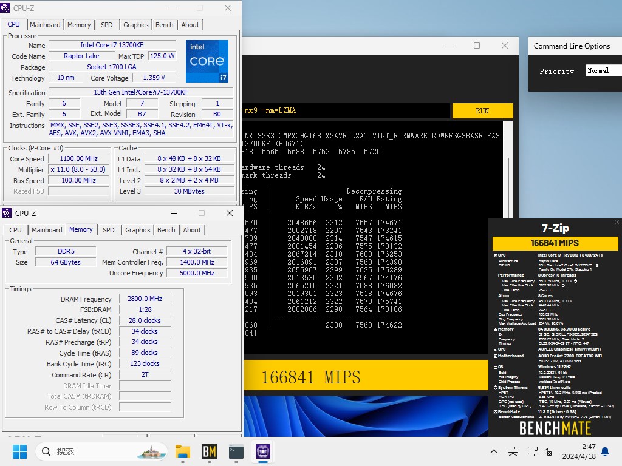Close the 7-Zip benchmark console window
The height and width of the screenshot is (466, 622).
click(x=505, y=46)
